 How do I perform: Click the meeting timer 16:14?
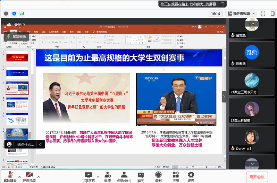216,14
